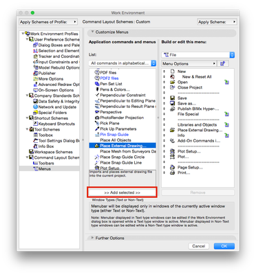Open the Menu Options popup
Viewport: 256px width, 275px height.
pos(189,63)
